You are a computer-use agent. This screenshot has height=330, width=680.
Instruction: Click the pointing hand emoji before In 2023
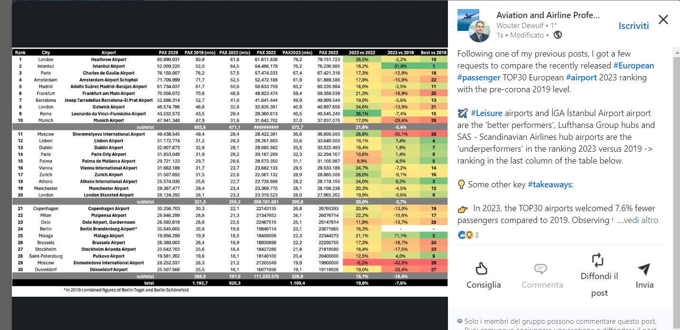point(462,208)
